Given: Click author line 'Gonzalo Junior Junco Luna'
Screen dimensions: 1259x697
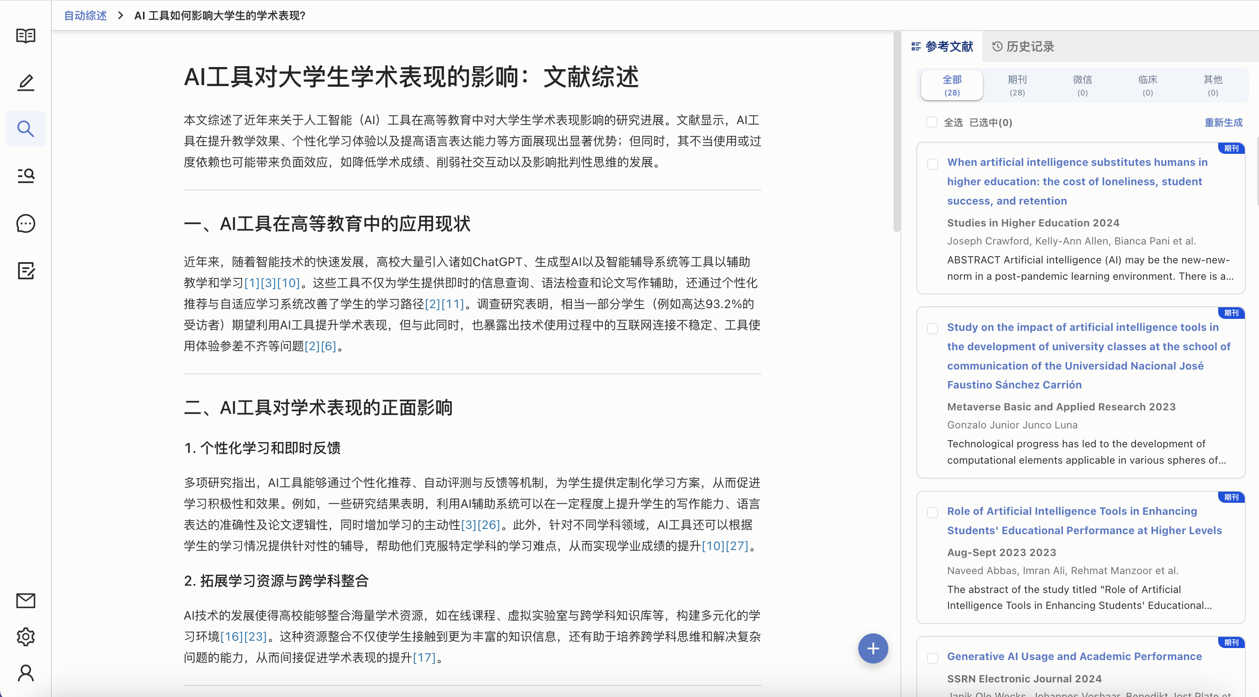Looking at the screenshot, I should tap(1012, 425).
